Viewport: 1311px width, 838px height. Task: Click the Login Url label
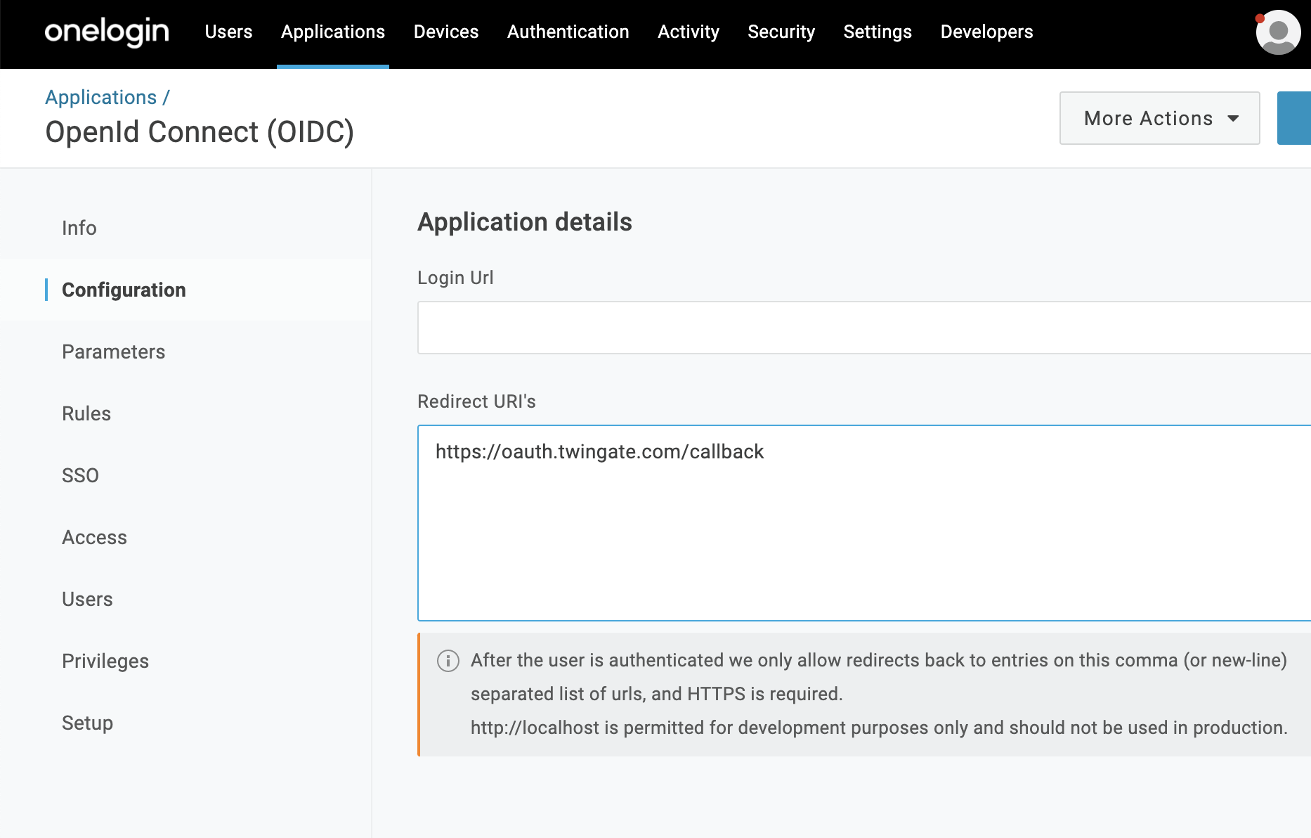[455, 278]
